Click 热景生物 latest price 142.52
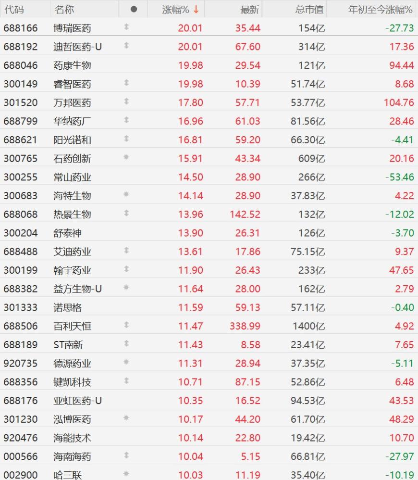The image size is (418, 480). point(245,215)
